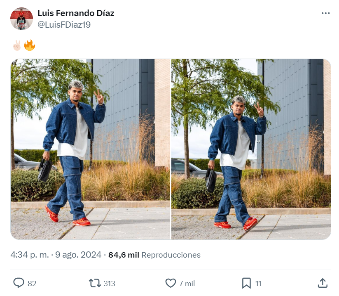Open the share upload icon
This screenshot has width=339, height=296.
point(323,283)
